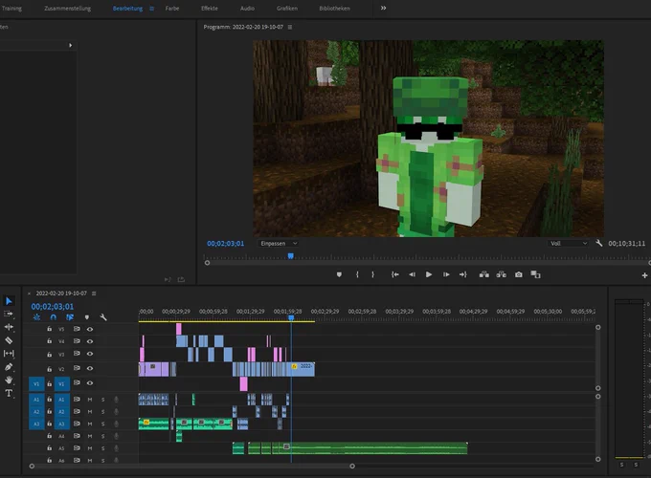
Task: Switch to Audio workspace
Action: pyautogui.click(x=247, y=9)
